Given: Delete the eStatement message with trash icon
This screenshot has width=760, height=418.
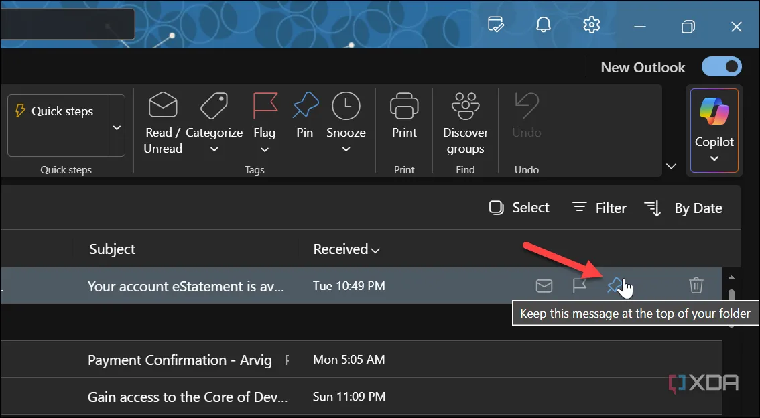Looking at the screenshot, I should [696, 286].
